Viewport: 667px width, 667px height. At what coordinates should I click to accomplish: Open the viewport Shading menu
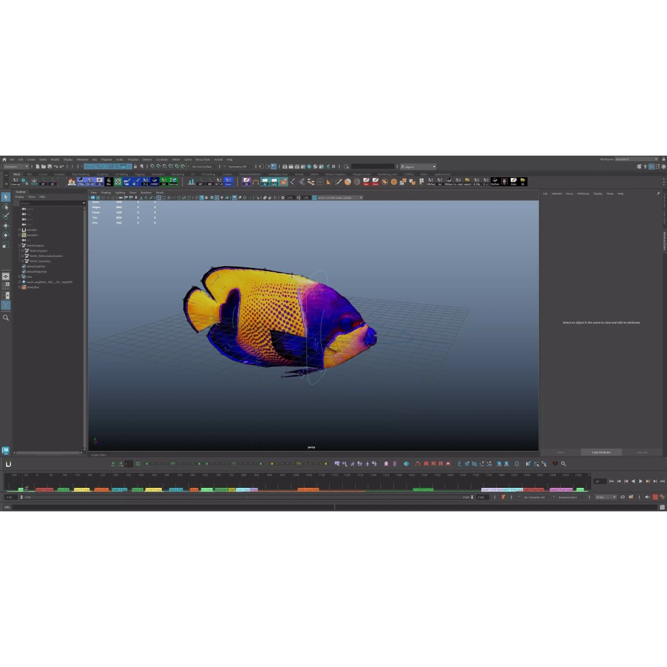click(106, 193)
